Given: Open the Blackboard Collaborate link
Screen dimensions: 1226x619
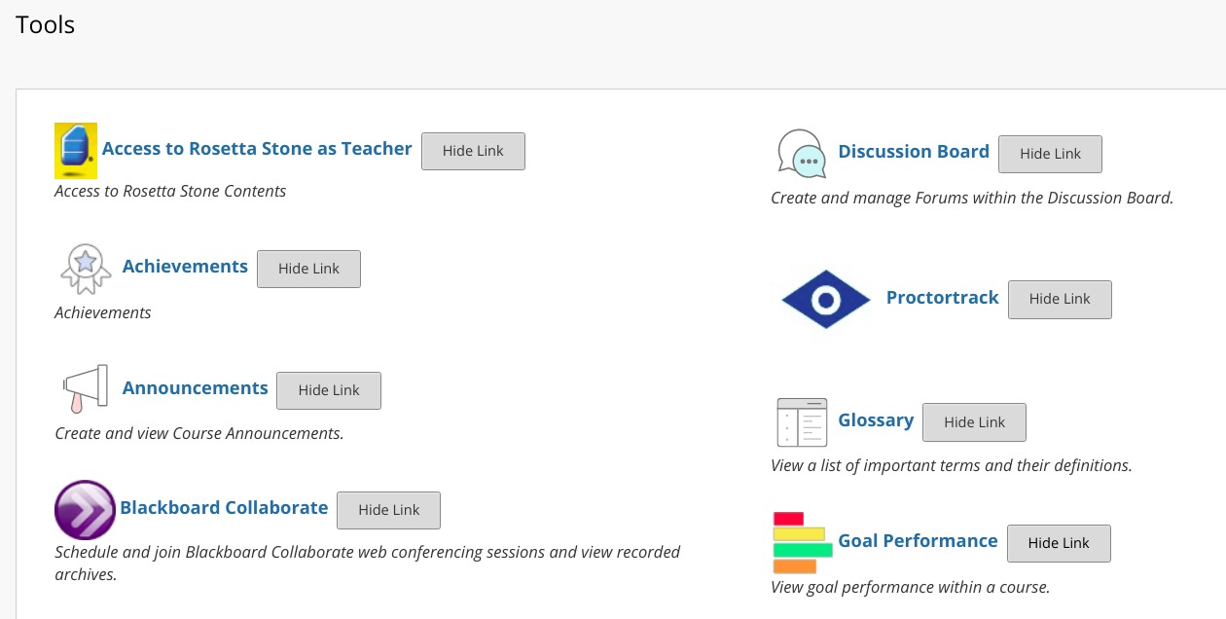Looking at the screenshot, I should [x=224, y=508].
